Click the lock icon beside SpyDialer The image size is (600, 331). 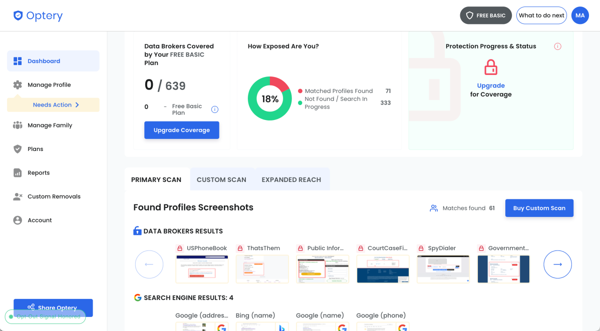click(x=421, y=248)
